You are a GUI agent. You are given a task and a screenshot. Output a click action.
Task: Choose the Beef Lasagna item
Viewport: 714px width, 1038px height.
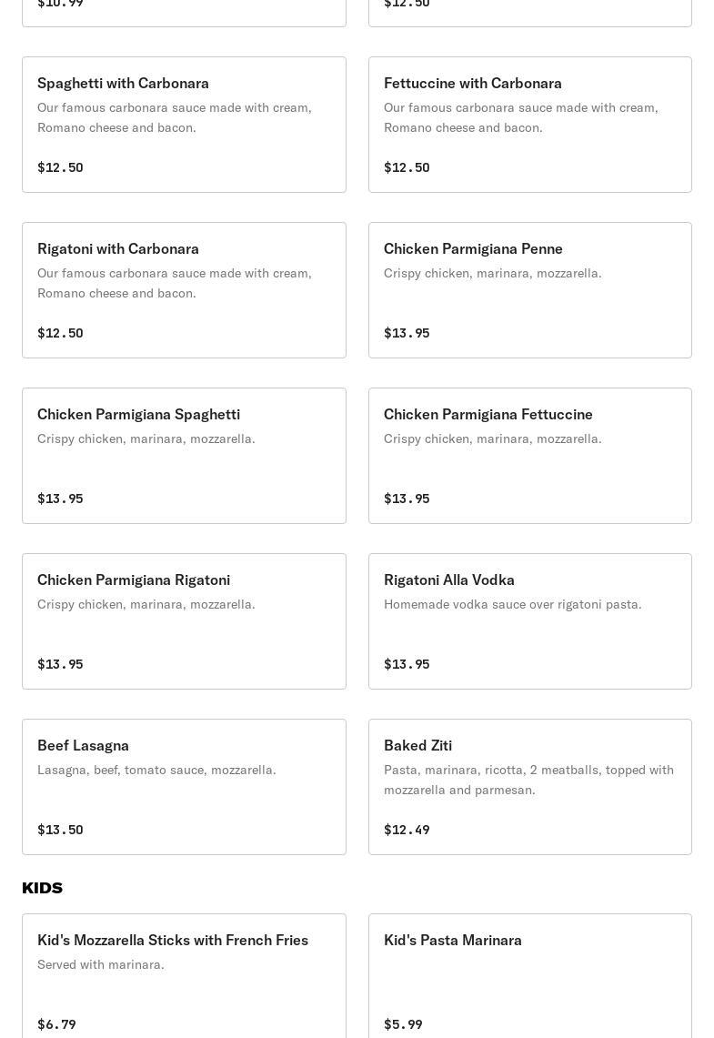coord(184,787)
